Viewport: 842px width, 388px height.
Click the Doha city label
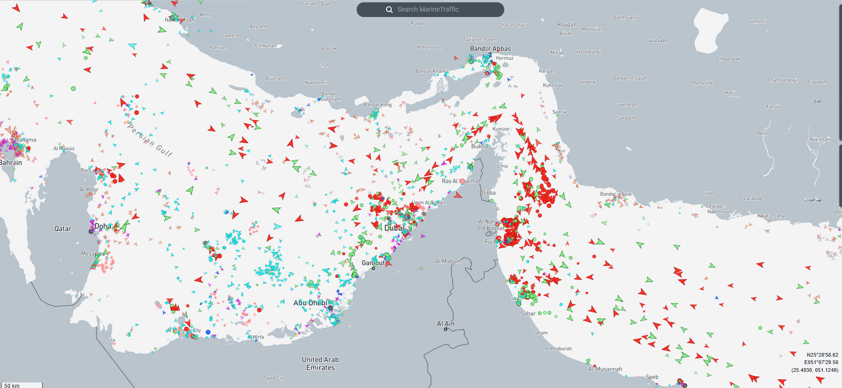(x=103, y=226)
